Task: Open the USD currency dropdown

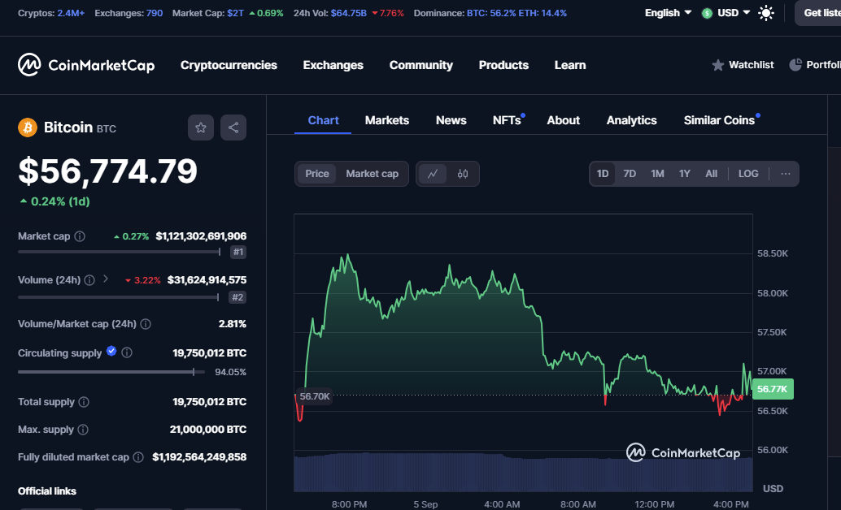Action: 726,13
